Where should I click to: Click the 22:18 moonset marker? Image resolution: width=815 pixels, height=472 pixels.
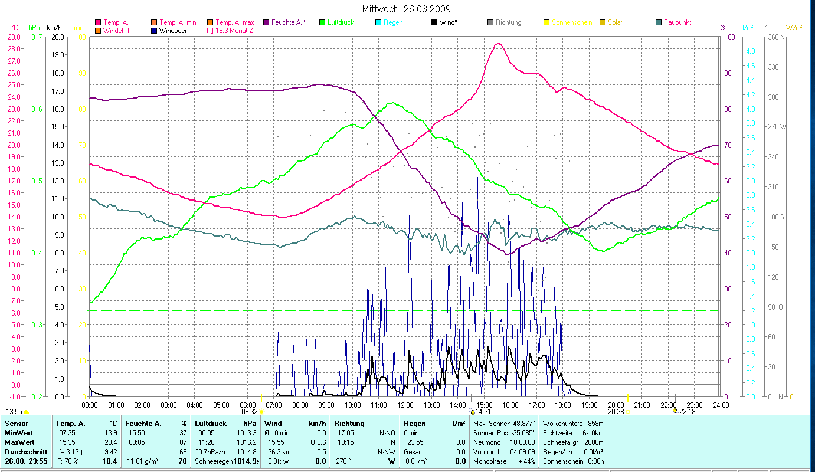[x=686, y=412]
